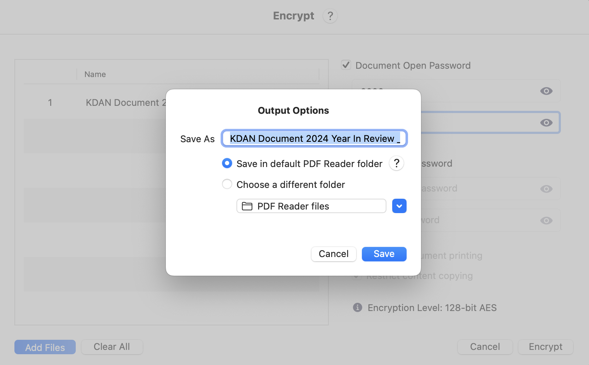Click the Save As filename field

click(x=314, y=138)
